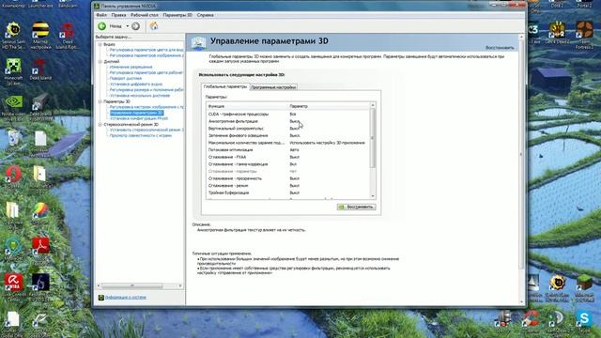Select Просмотр совместимости с играми task
This screenshot has width=601, height=338.
pos(141,135)
